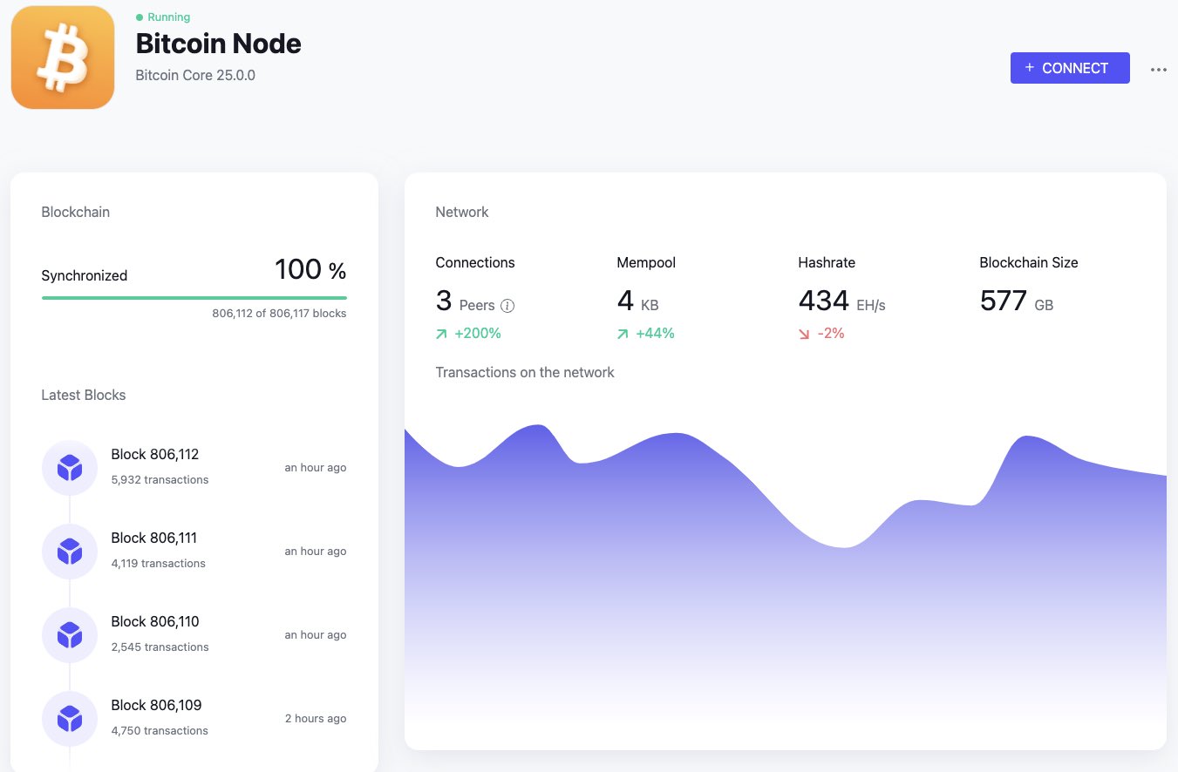The image size is (1178, 772).
Task: Click the +200% connections change
Action: (478, 334)
